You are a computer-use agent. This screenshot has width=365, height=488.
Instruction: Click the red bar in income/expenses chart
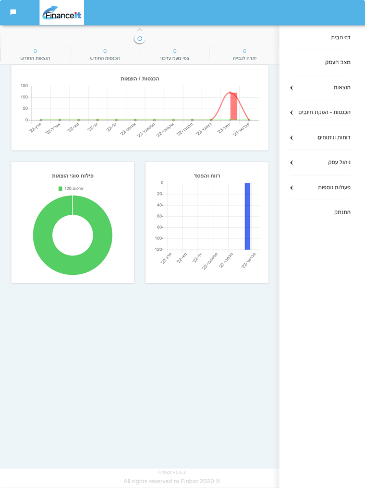(234, 107)
